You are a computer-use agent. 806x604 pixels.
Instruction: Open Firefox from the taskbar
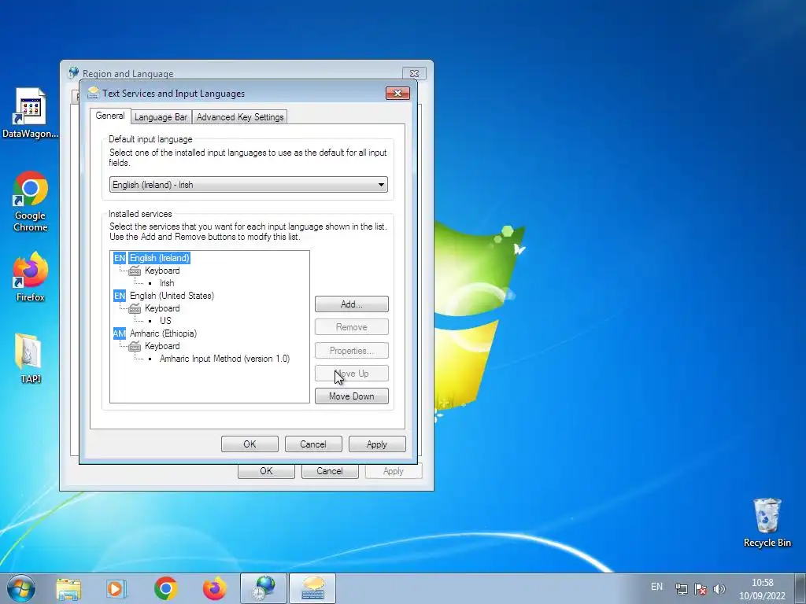[214, 588]
